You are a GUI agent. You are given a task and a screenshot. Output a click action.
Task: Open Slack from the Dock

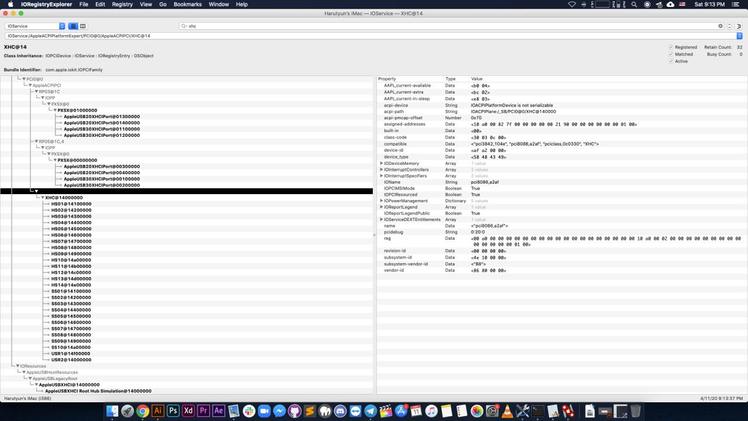pyautogui.click(x=249, y=411)
